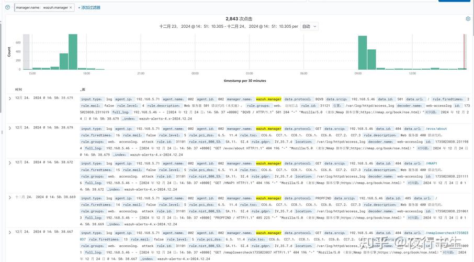Click highlighted wazuh.manager in first row
Screen dimensions: 474x262
(x=268, y=99)
